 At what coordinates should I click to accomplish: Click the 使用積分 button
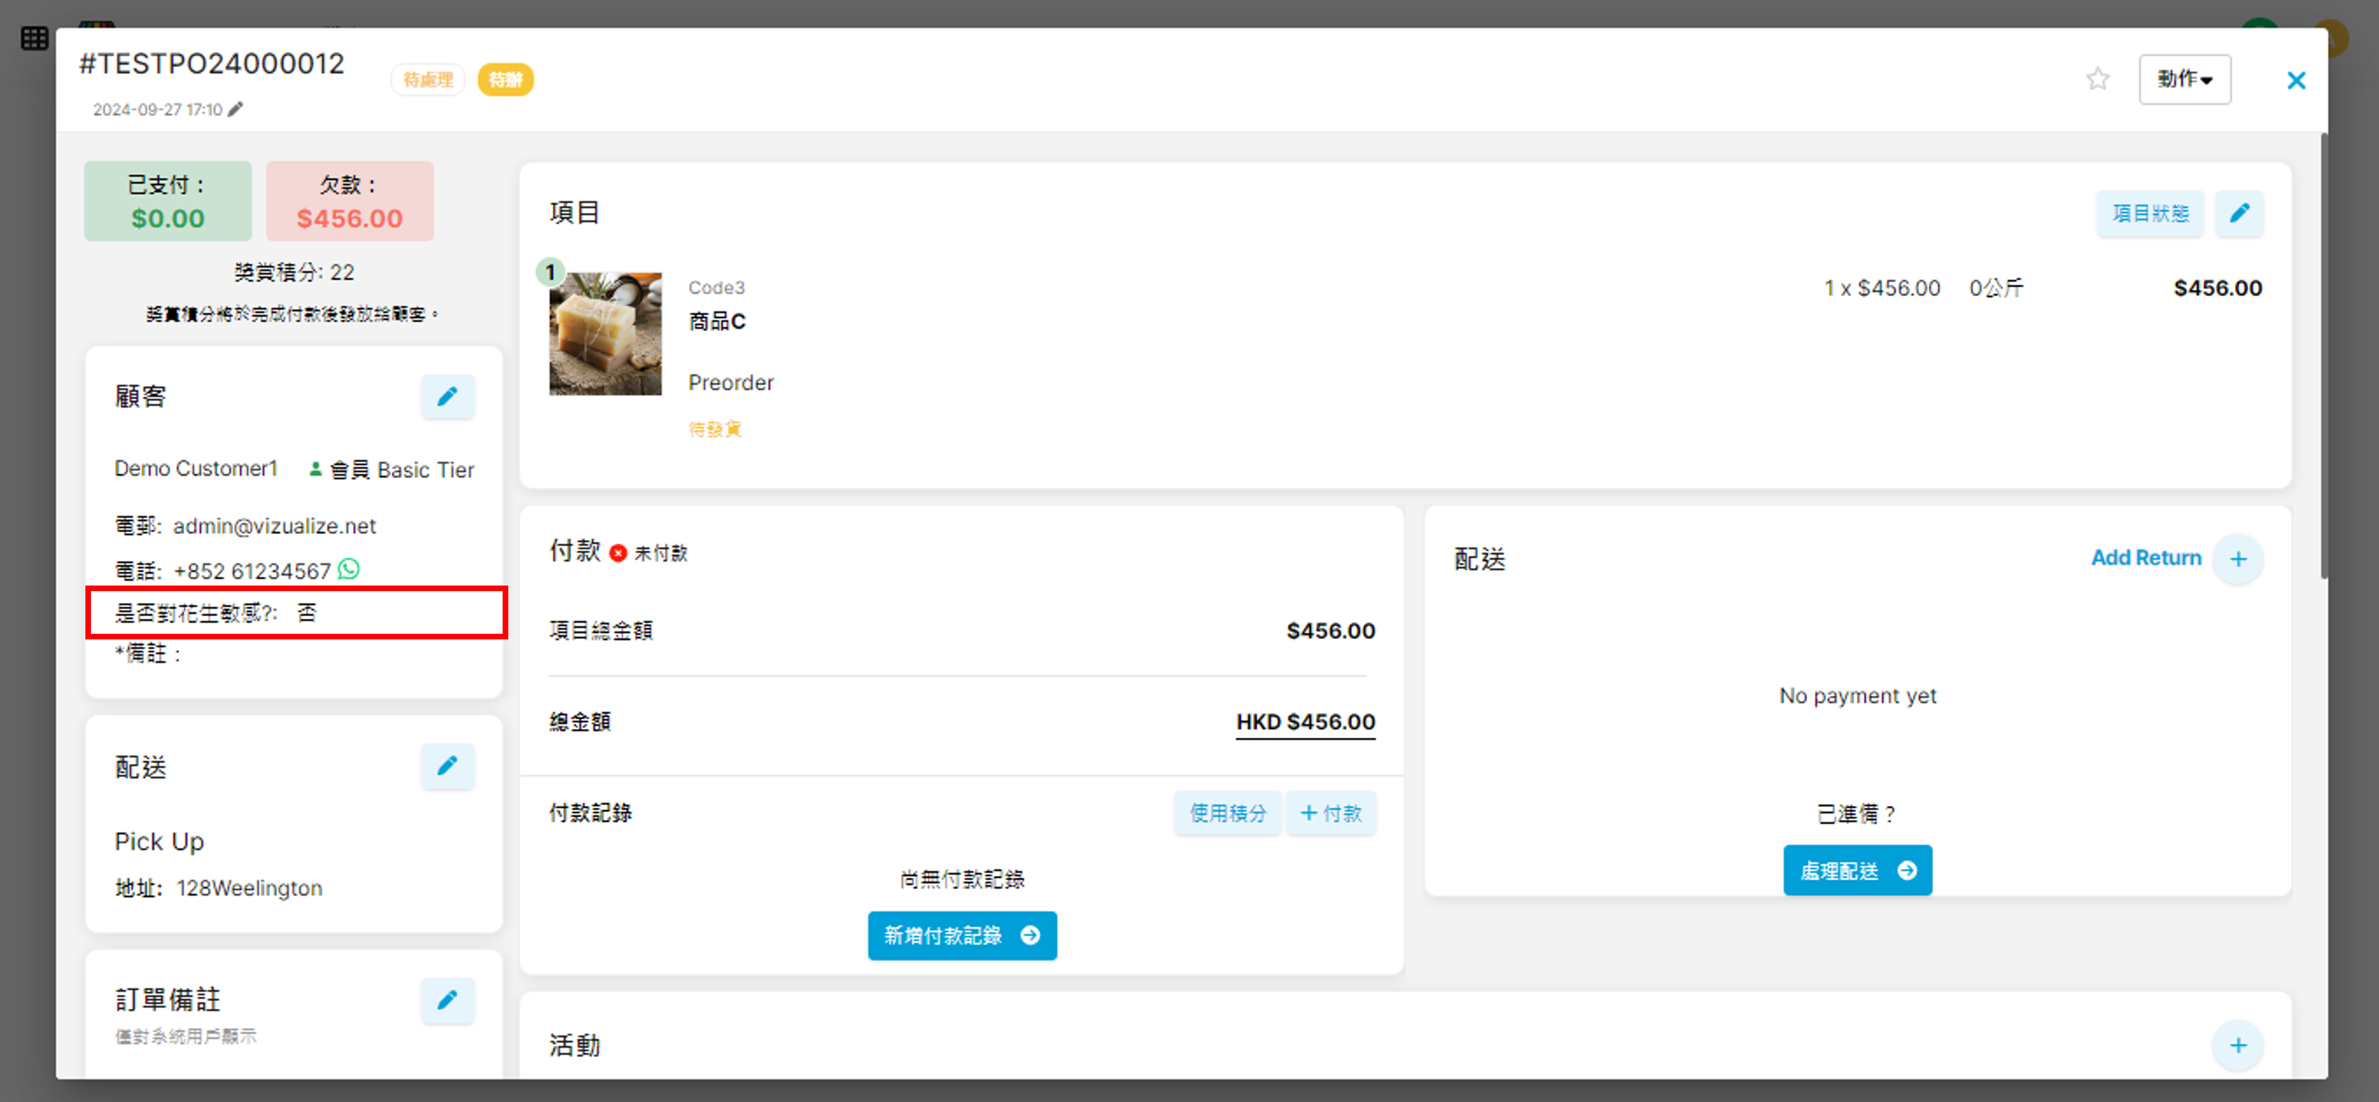click(1227, 813)
